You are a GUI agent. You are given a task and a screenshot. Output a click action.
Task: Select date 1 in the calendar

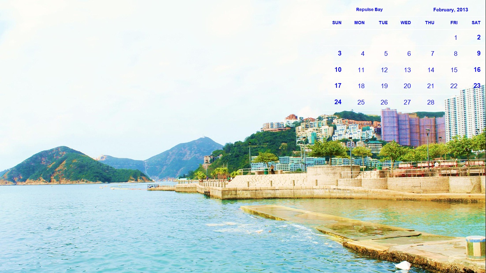455,38
